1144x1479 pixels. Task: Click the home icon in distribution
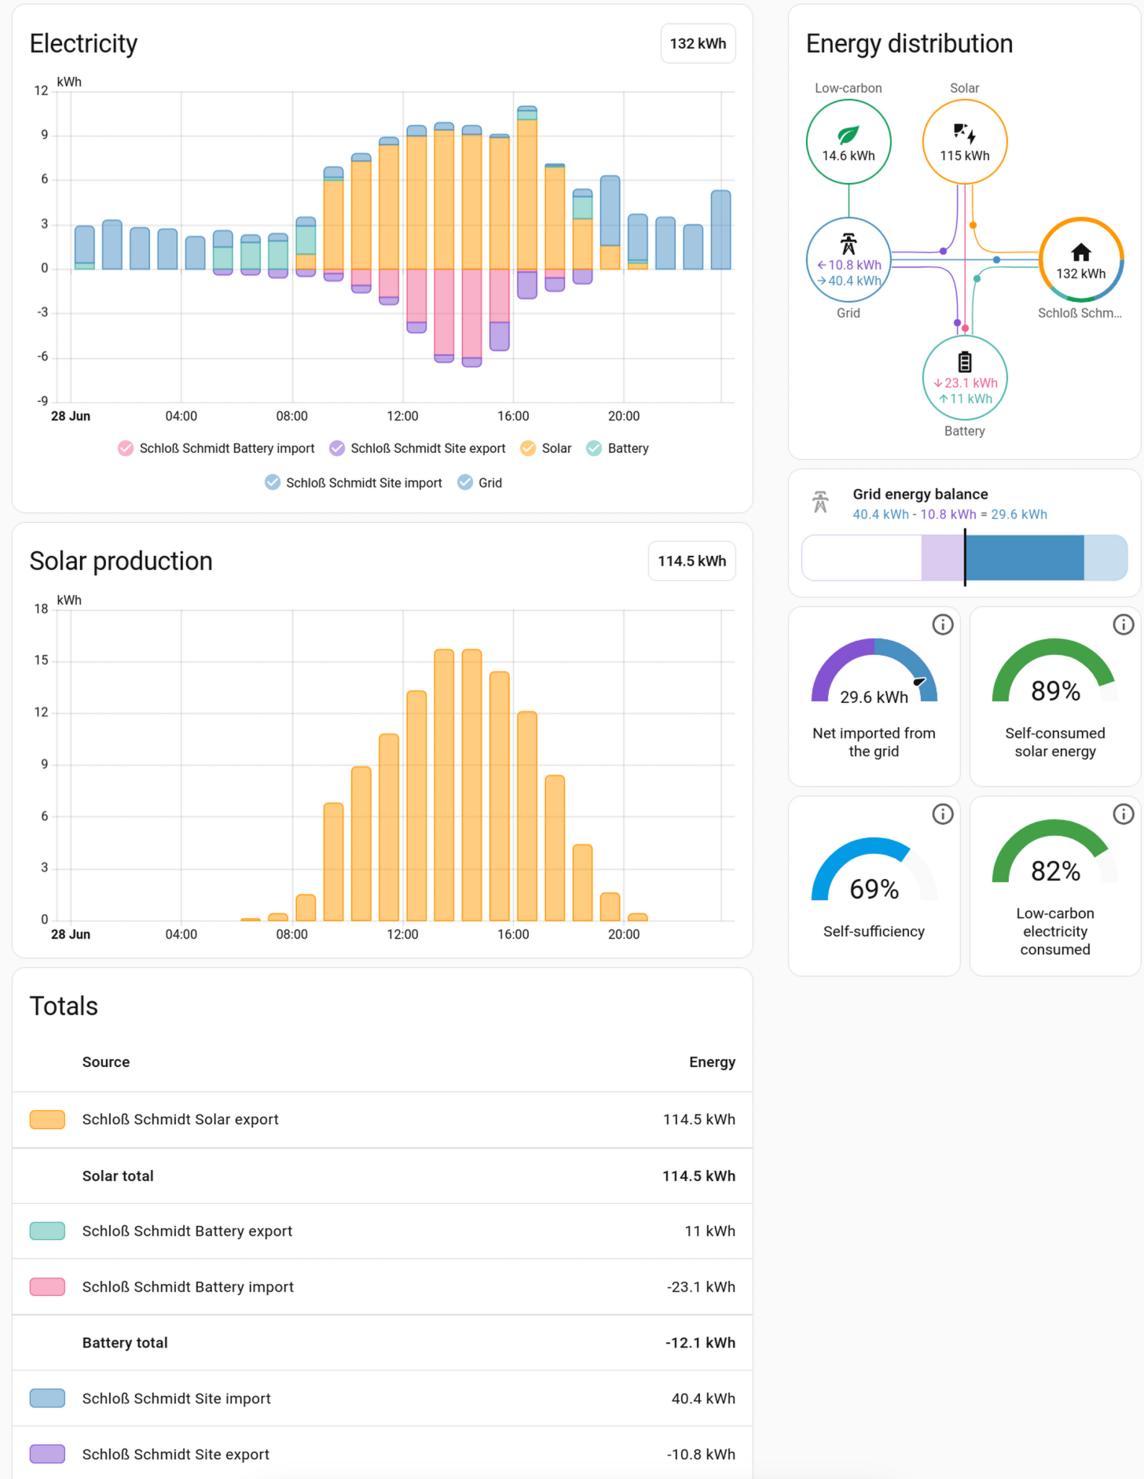pos(1081,252)
